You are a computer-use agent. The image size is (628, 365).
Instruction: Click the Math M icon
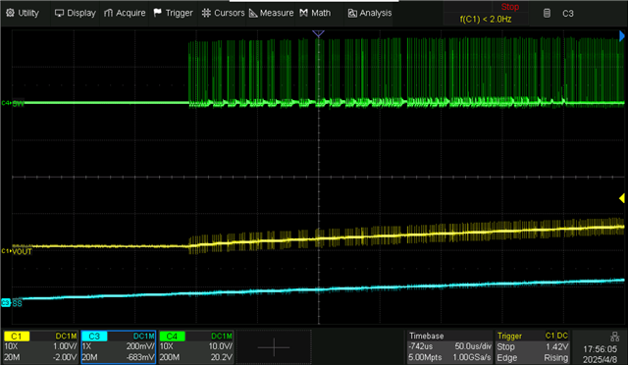[303, 13]
